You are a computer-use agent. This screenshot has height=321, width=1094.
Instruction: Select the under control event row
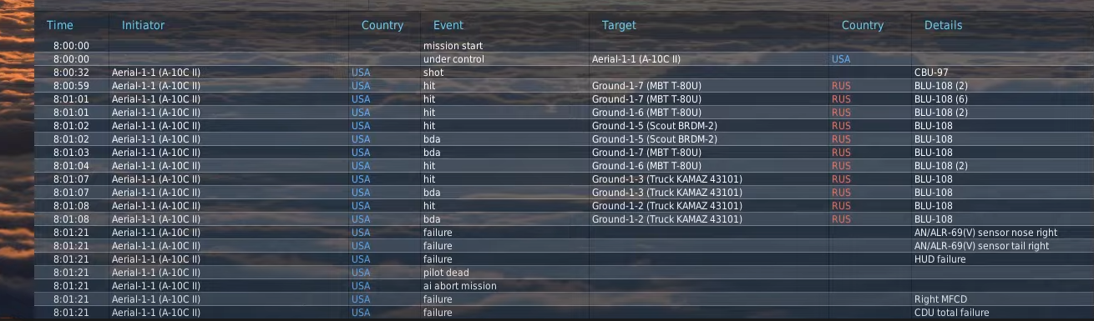click(564, 59)
